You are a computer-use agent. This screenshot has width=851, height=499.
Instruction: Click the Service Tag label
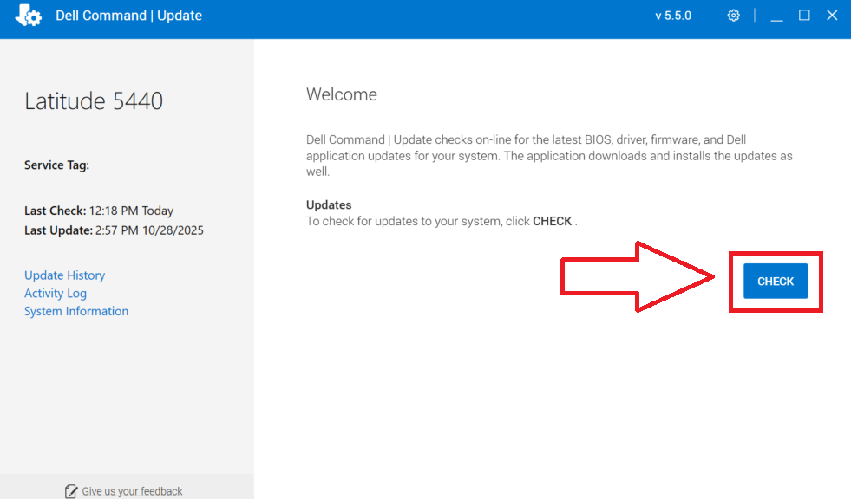pos(56,165)
